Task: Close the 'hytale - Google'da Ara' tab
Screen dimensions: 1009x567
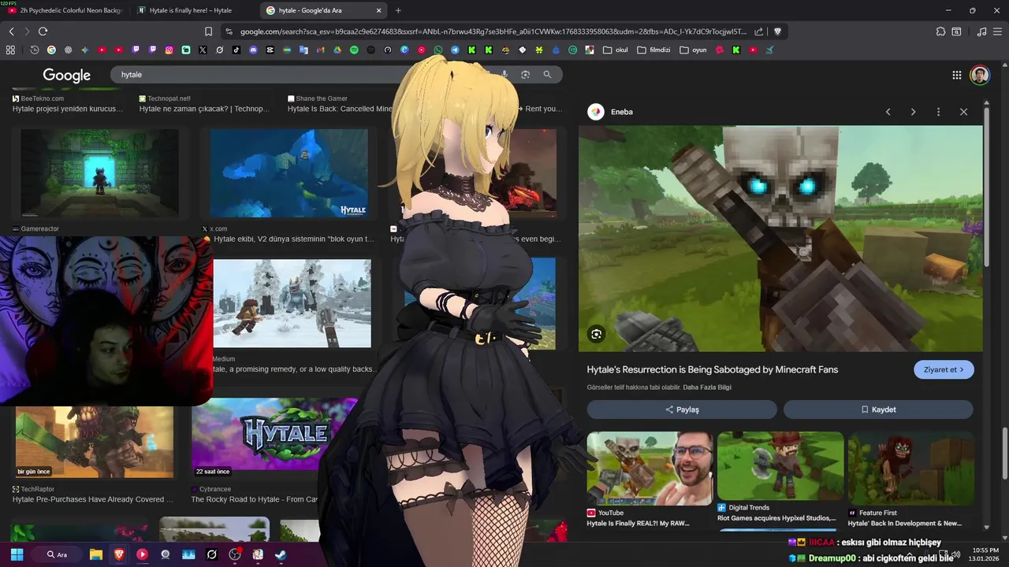Action: tap(378, 10)
